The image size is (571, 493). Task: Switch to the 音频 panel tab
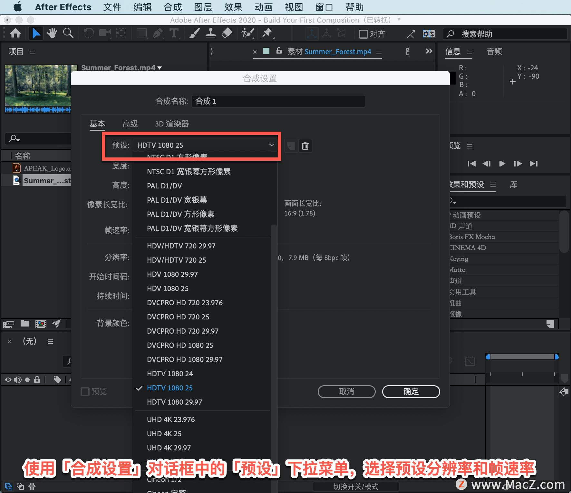click(494, 52)
